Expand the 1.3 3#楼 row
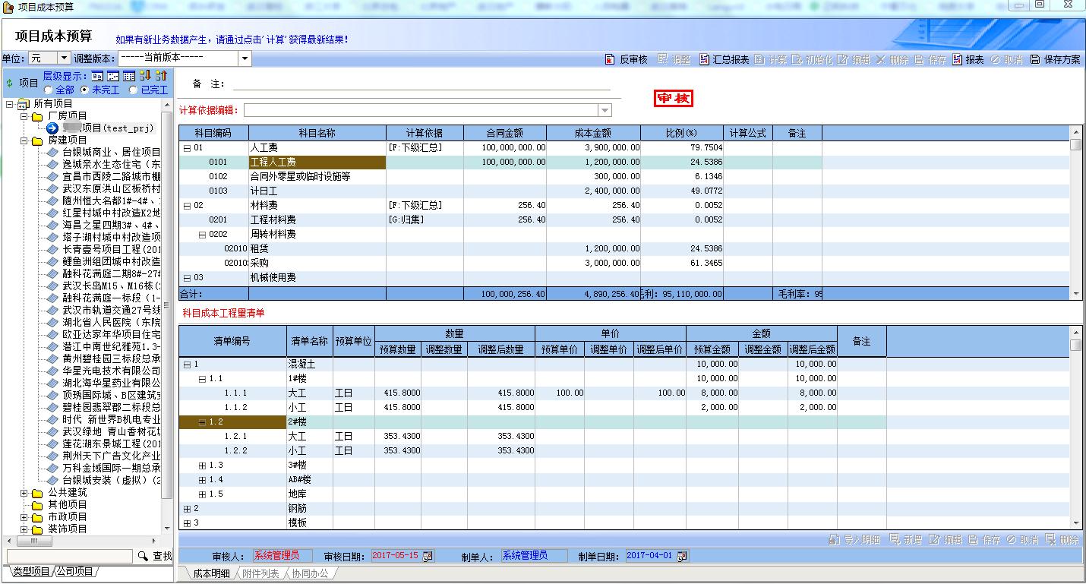 [202, 466]
